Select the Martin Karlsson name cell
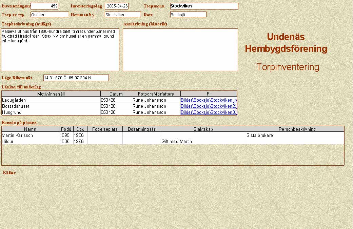The width and height of the screenshot is (353, 229). pos(30,136)
